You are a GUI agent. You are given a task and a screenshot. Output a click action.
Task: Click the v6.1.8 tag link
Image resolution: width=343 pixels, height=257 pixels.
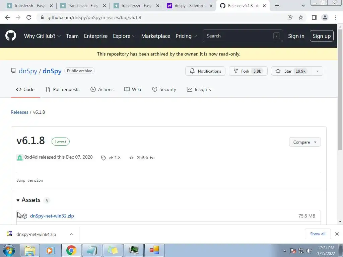click(x=111, y=158)
